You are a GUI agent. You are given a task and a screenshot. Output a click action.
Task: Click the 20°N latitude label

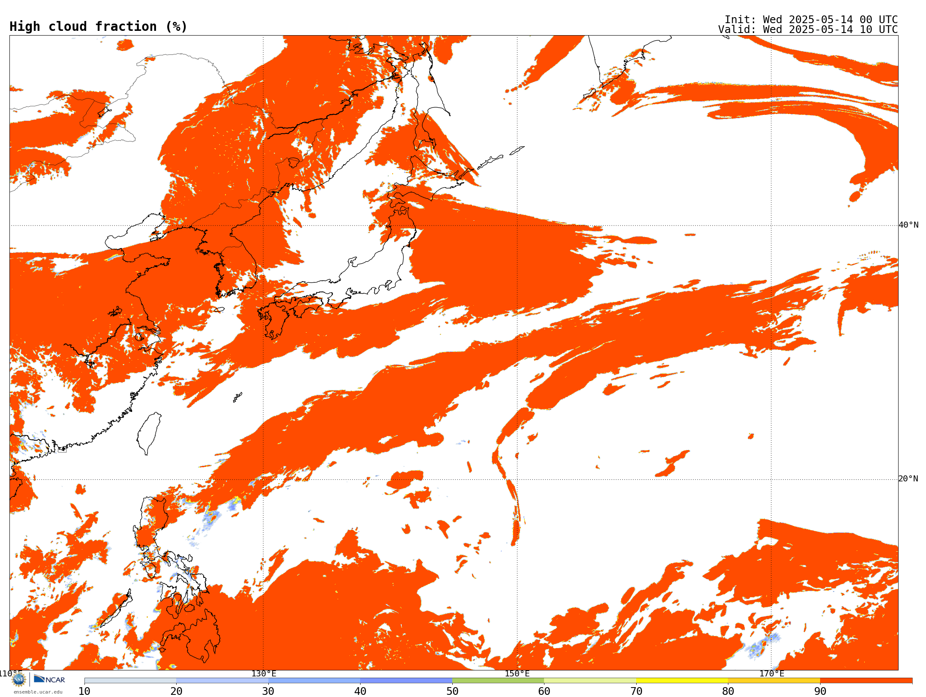[x=908, y=479]
